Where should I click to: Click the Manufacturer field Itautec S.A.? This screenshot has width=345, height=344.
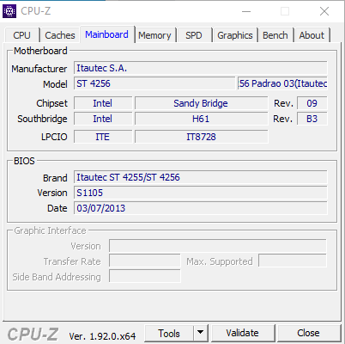click(x=201, y=68)
